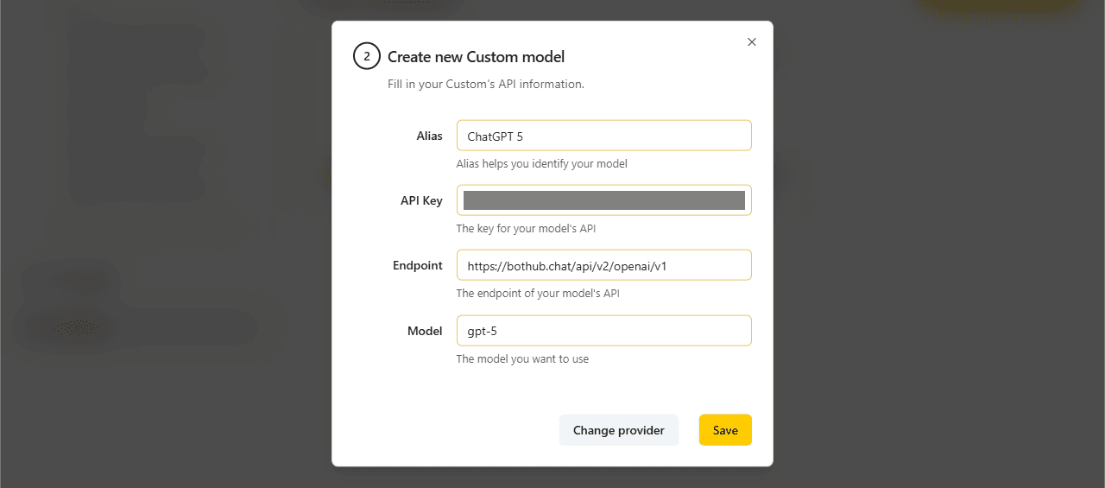Click the Alias field containing ChatGPT 5

coord(603,136)
